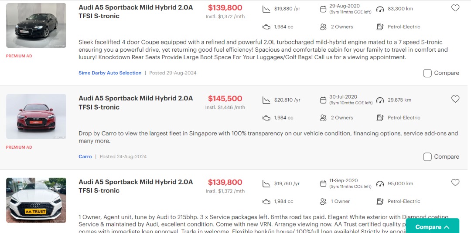Click calendar icon next to 30-Jul-2020
This screenshot has width=471, height=233.
pyautogui.click(x=323, y=100)
